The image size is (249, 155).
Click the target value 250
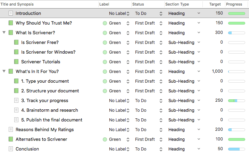[219, 100]
